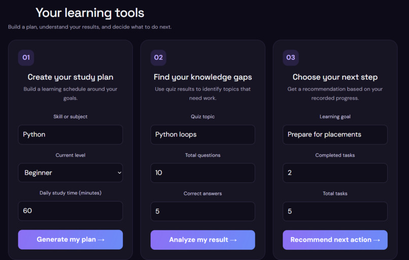Click the 01 step badge

(x=26, y=57)
